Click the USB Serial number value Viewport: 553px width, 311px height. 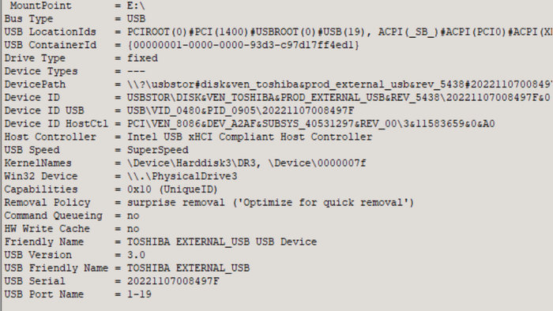(x=173, y=282)
